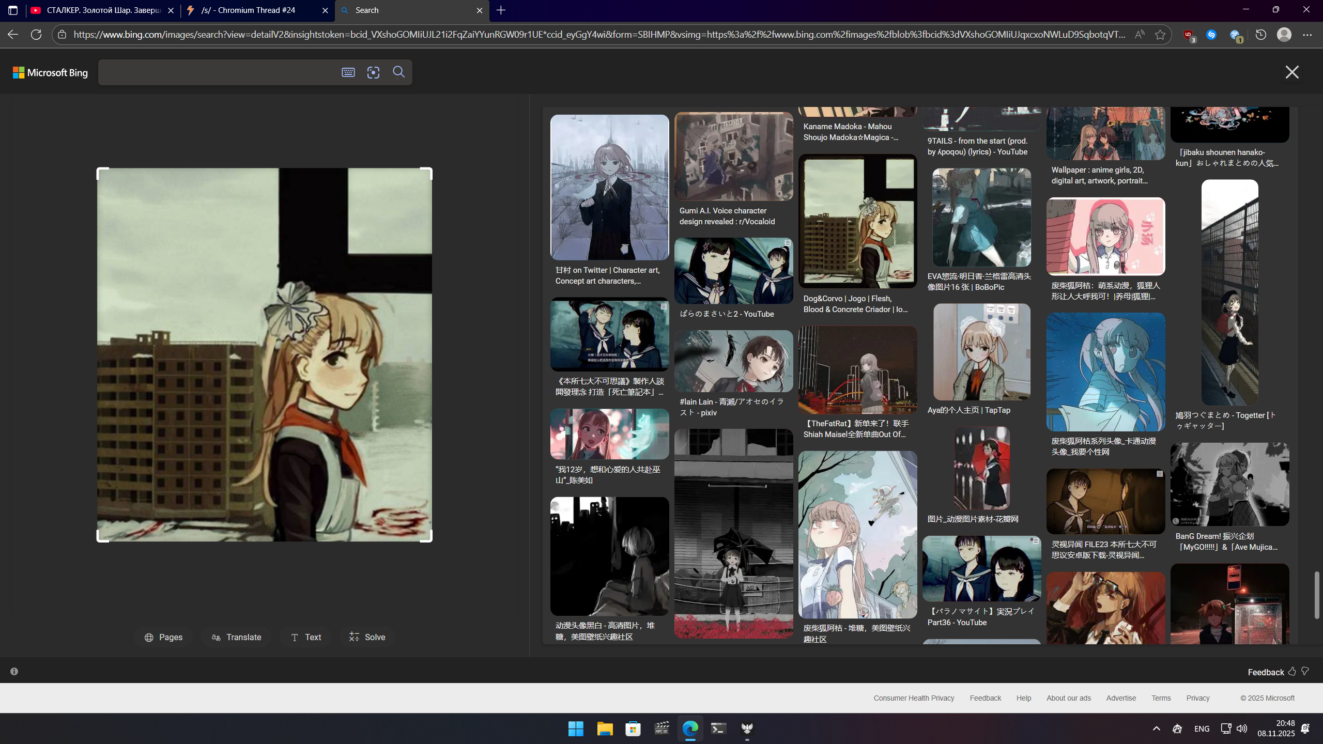The image size is (1323, 744).
Task: Expand the system tray hidden icons chevron
Action: coord(1157,729)
